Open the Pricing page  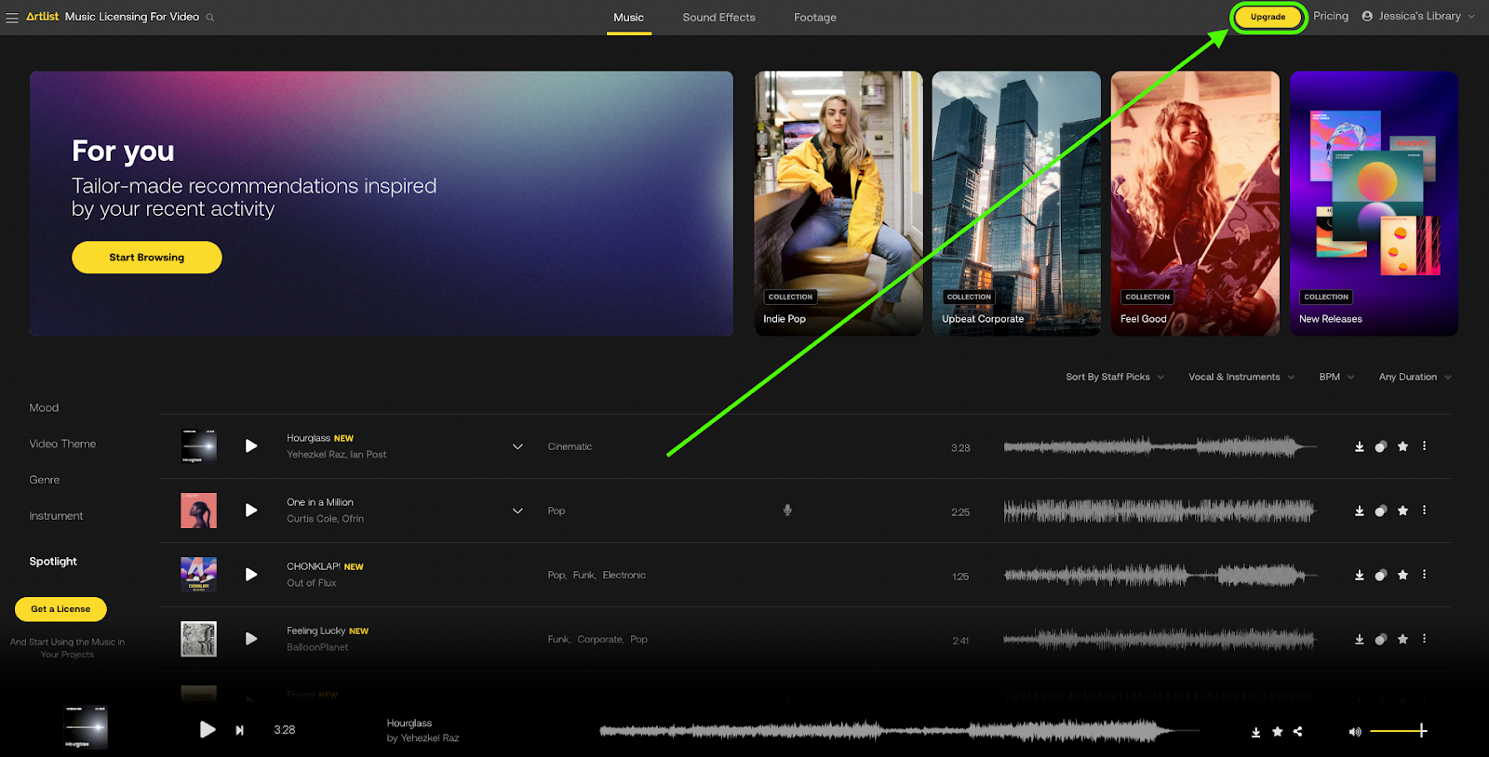tap(1331, 16)
